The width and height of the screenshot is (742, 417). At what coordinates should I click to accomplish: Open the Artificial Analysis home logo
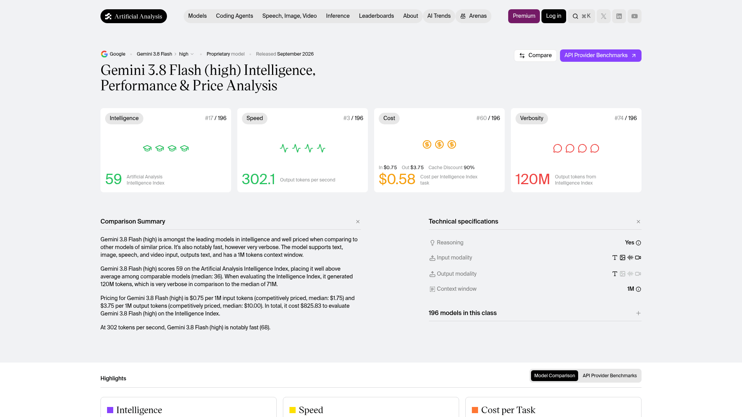[134, 16]
